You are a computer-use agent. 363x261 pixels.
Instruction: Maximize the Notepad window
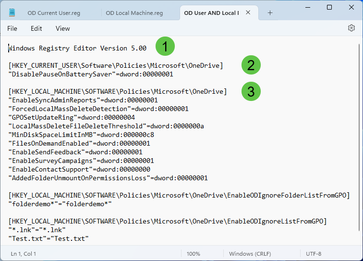(329, 7)
